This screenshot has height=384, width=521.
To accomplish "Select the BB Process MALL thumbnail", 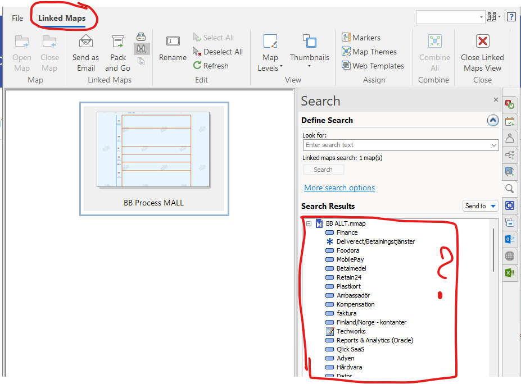I will tap(154, 158).
